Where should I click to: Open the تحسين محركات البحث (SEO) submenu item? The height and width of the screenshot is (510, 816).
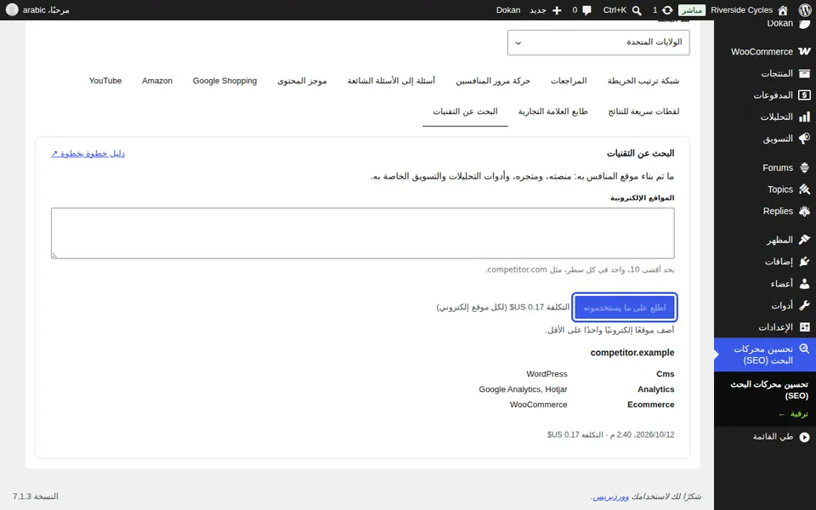(768, 390)
